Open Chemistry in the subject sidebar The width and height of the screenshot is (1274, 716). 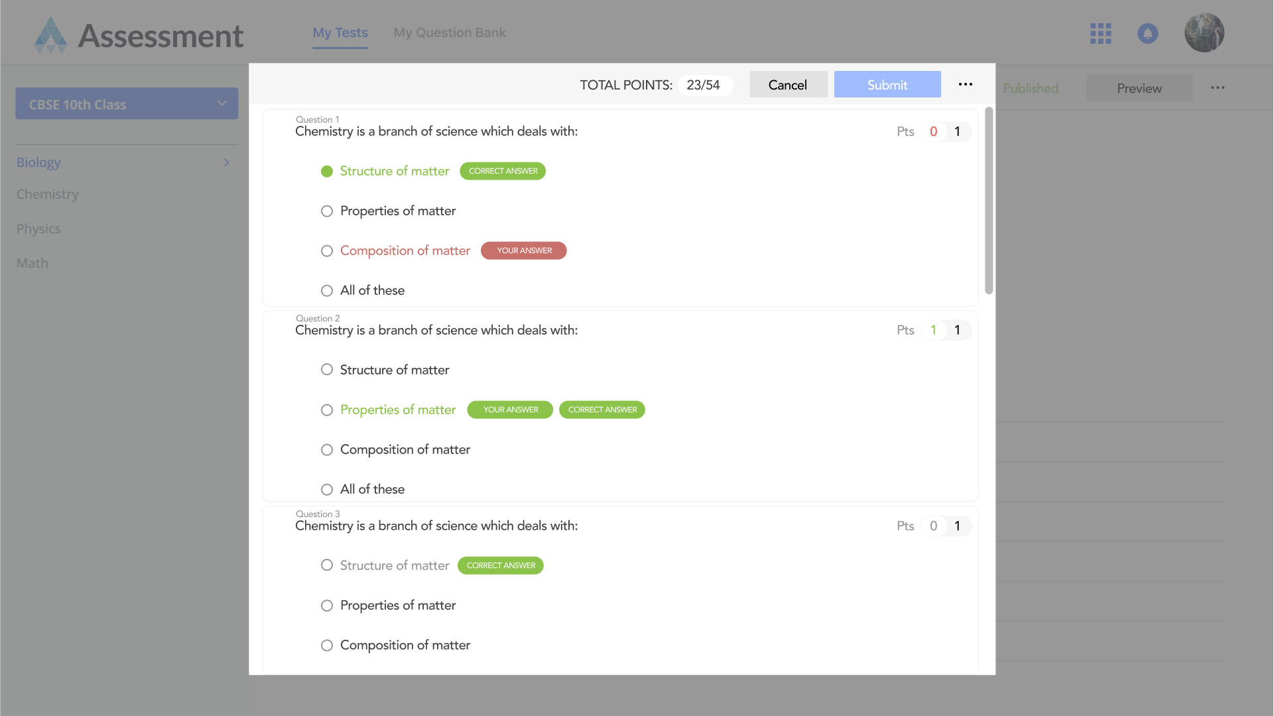click(48, 194)
